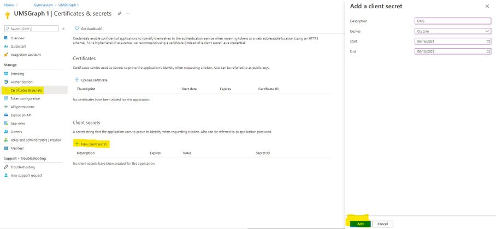496x229 pixels.
Task: Click the Overview icon in sidebar
Action: pyautogui.click(x=5, y=38)
